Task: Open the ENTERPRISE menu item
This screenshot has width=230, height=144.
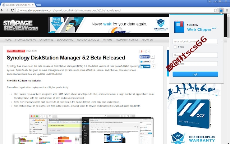Action: coord(46,40)
